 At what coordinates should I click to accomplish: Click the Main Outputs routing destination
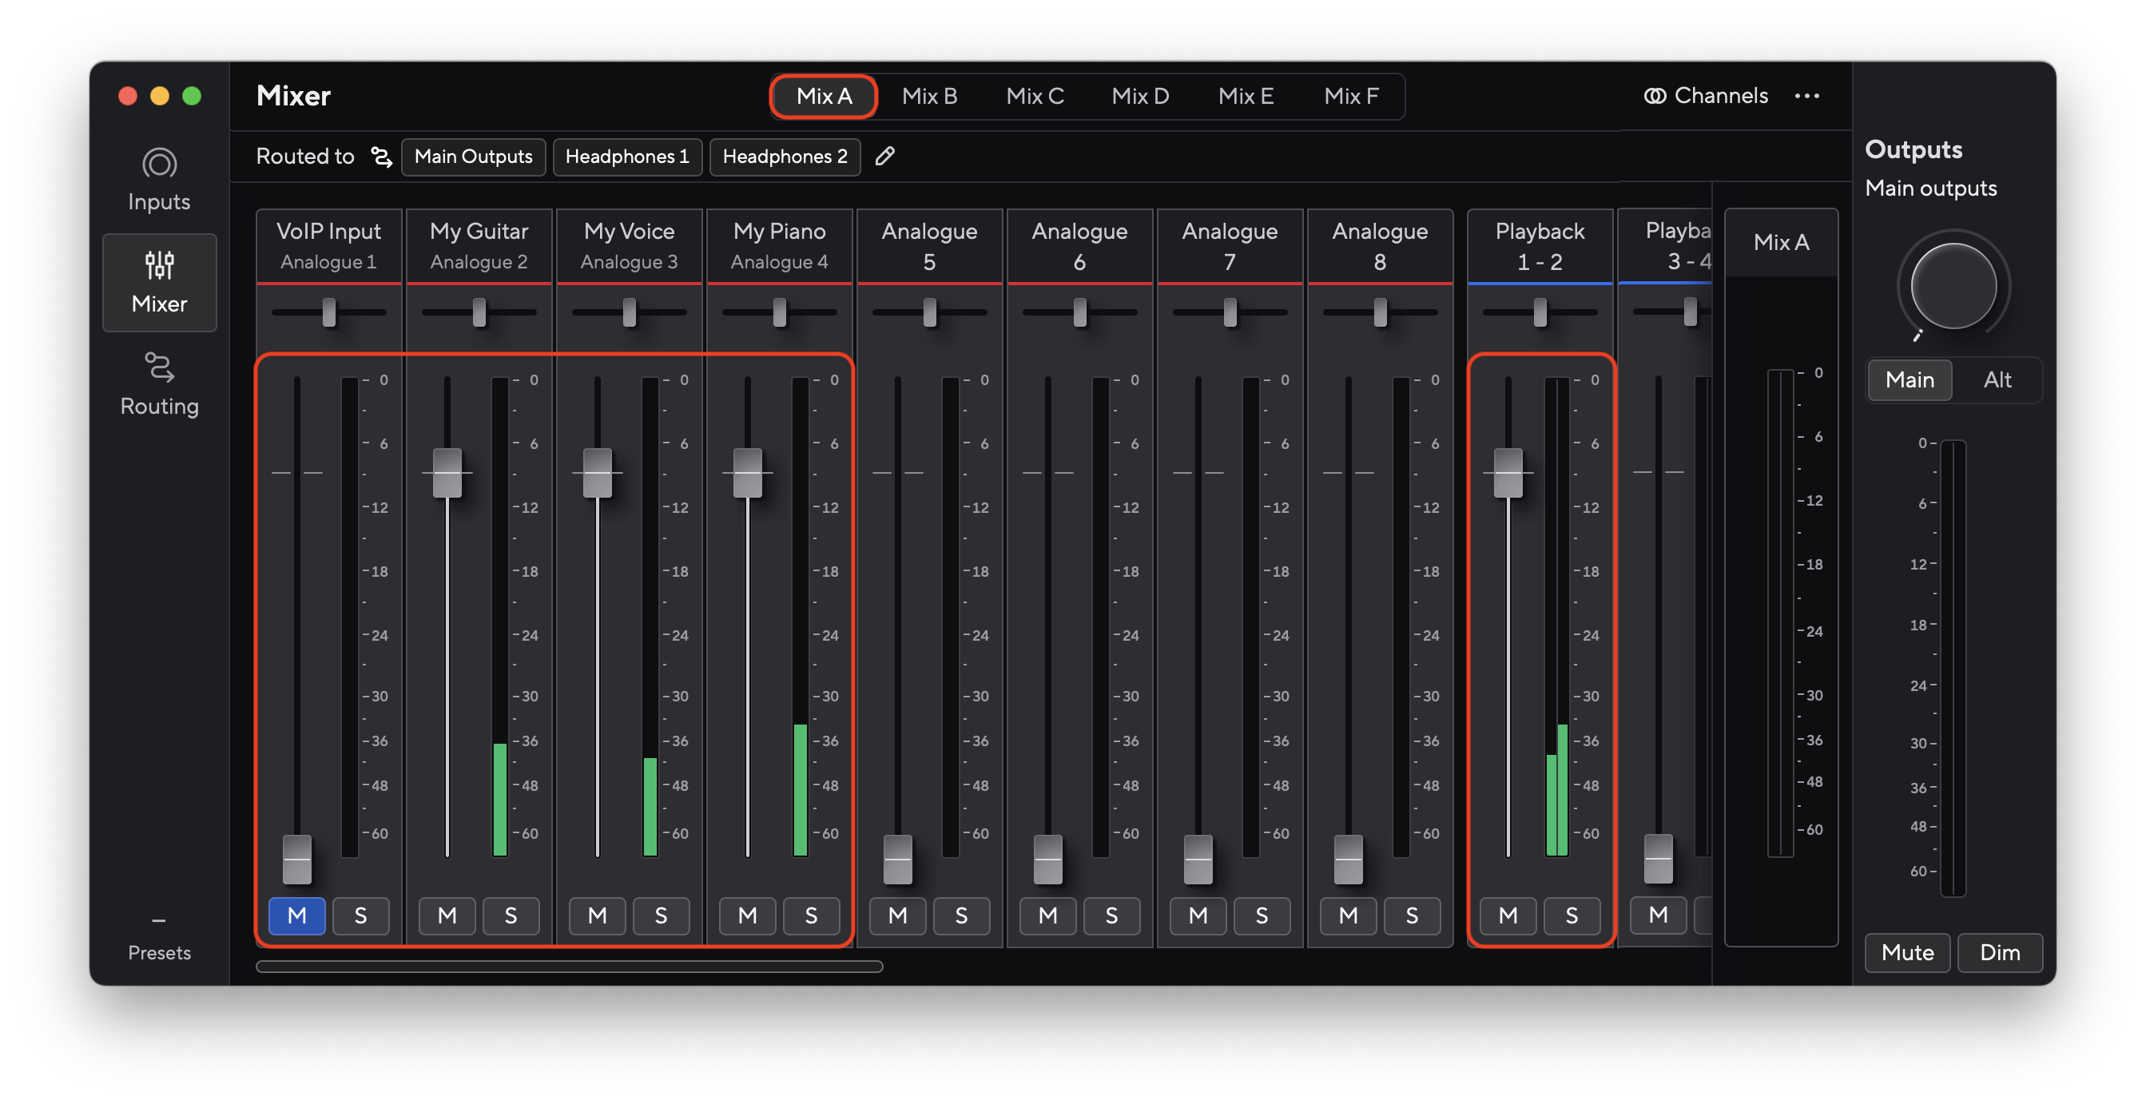(473, 156)
